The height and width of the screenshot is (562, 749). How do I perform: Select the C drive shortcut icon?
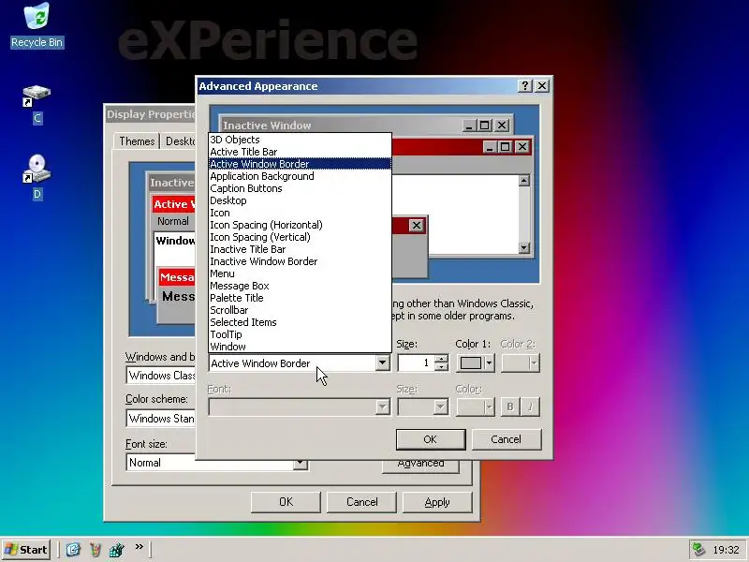(x=37, y=104)
